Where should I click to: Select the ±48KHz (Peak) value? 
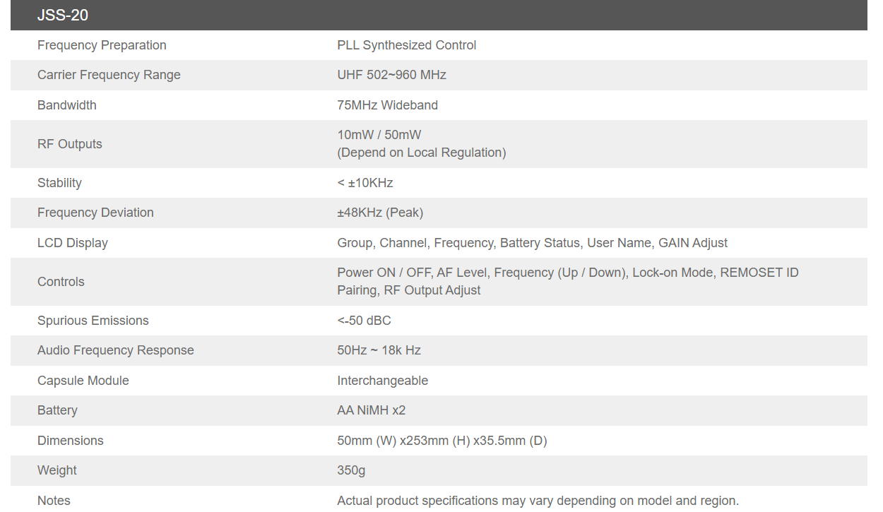[x=380, y=213]
